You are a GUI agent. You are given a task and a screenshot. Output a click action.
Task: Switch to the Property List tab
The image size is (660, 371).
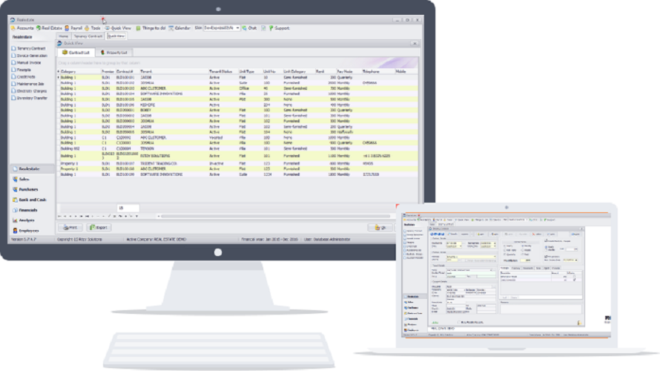click(114, 53)
